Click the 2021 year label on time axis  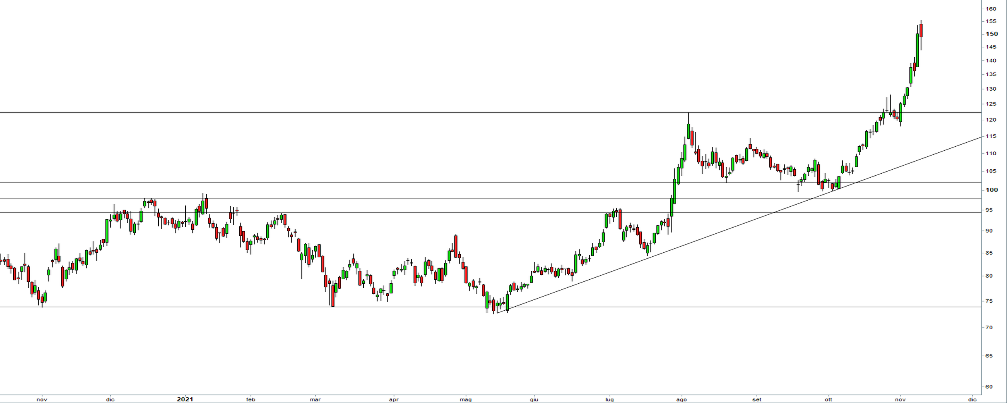click(x=185, y=399)
